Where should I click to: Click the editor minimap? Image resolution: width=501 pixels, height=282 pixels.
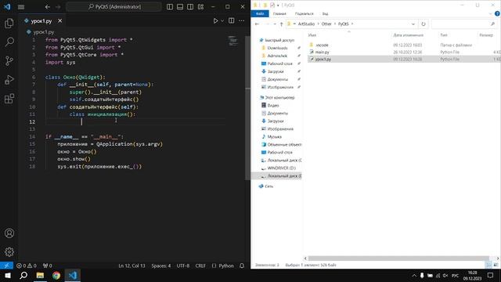(233, 41)
